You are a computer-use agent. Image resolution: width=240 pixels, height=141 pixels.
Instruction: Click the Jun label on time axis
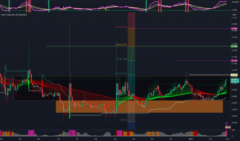coord(58,139)
